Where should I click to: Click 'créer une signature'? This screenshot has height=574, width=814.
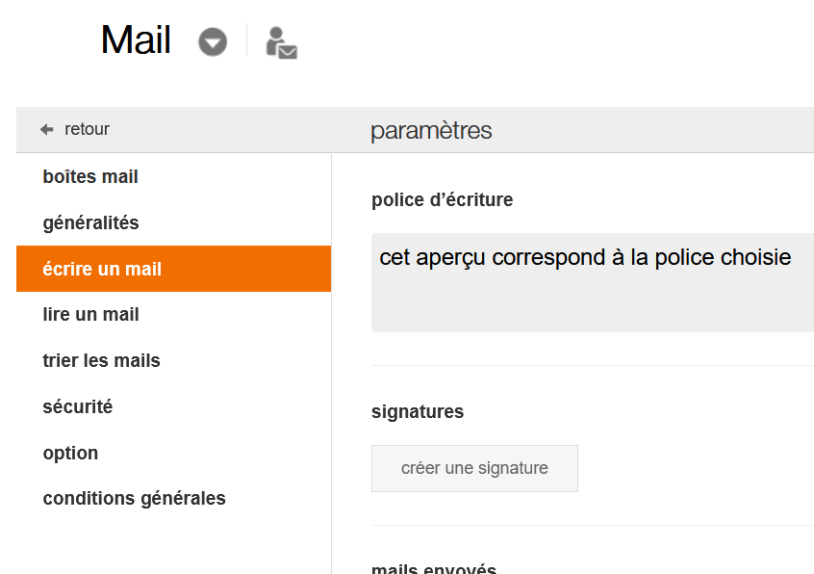click(474, 468)
